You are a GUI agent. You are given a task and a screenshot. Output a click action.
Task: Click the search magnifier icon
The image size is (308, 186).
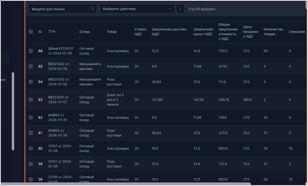tap(93, 9)
